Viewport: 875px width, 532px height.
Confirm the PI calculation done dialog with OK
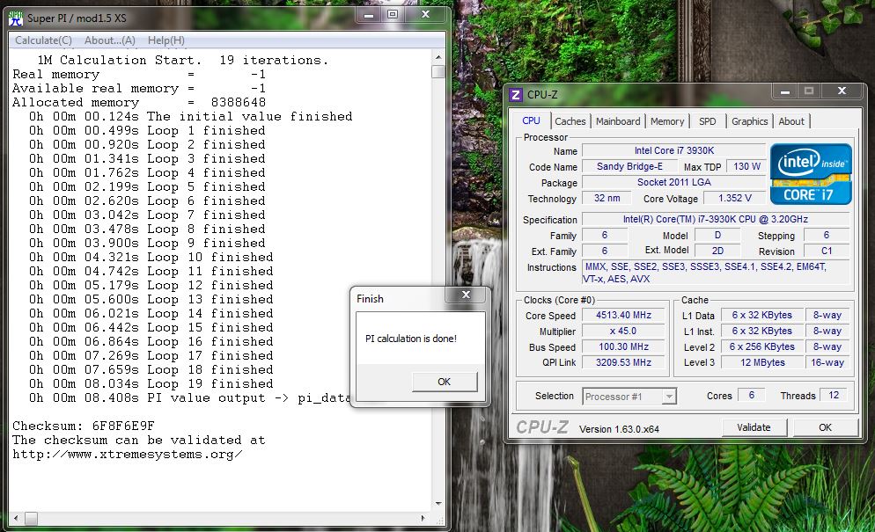pyautogui.click(x=444, y=382)
